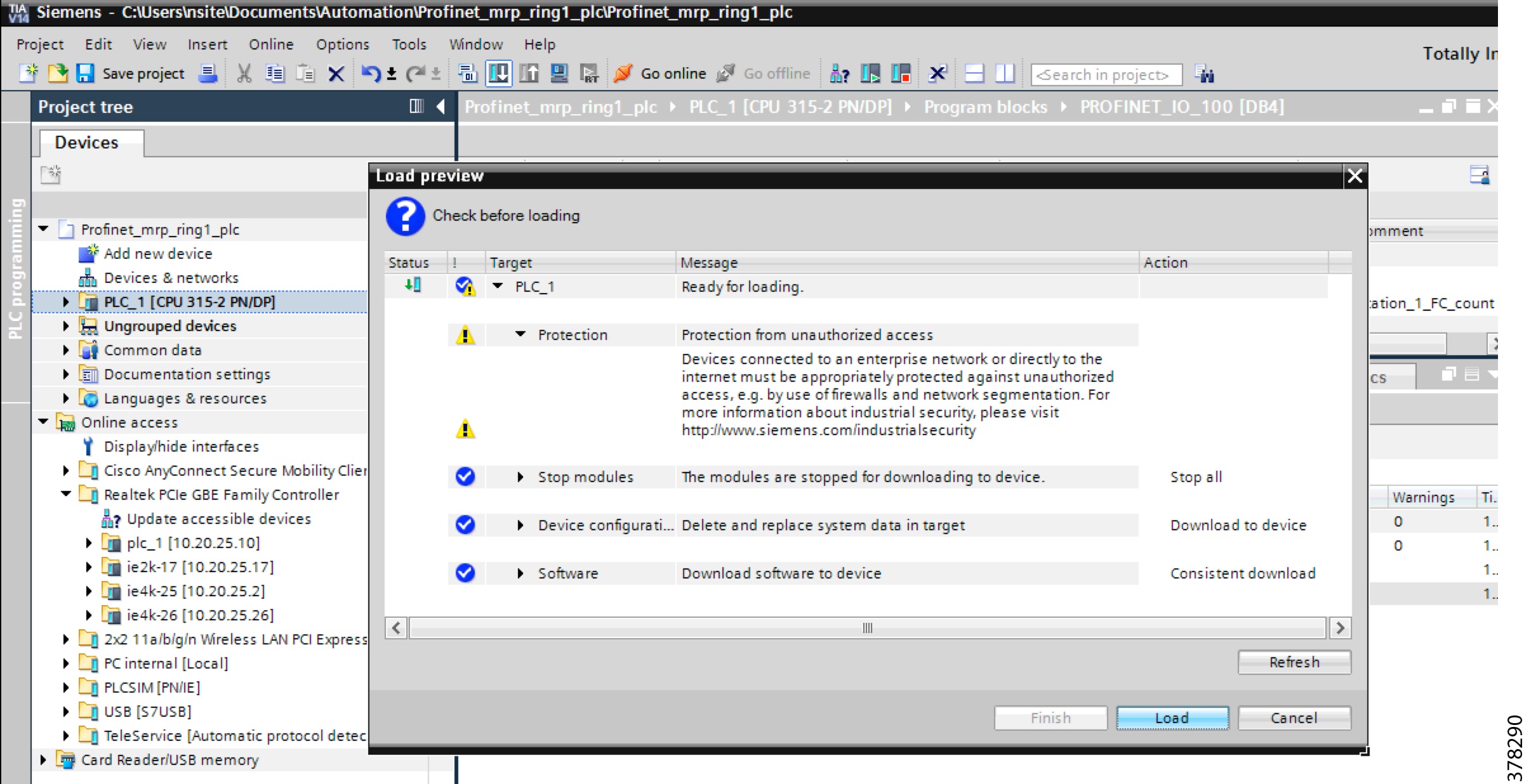Screen dimensions: 1524x784
Task: Click the Accessible devices icon
Action: coord(839,74)
